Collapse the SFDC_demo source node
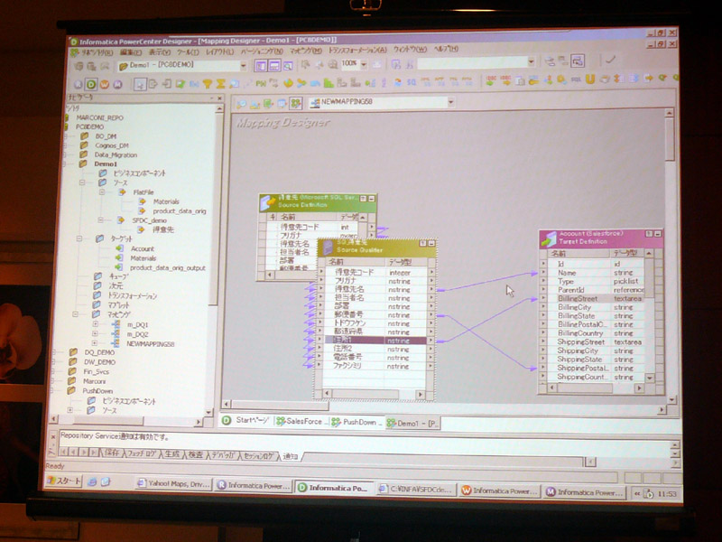This screenshot has width=722, height=542. (x=101, y=220)
